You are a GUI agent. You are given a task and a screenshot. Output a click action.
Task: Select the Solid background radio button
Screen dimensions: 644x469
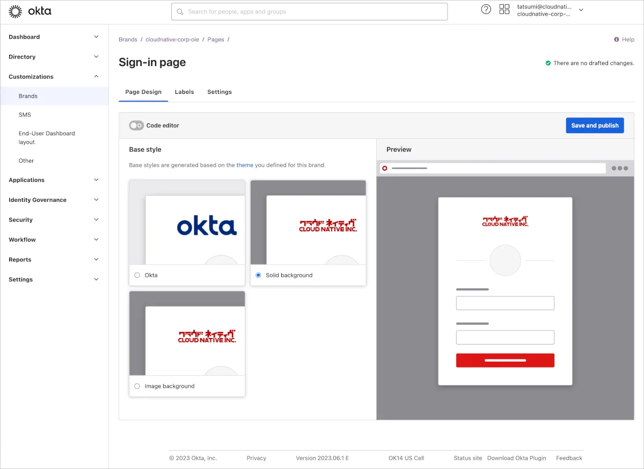coord(258,275)
